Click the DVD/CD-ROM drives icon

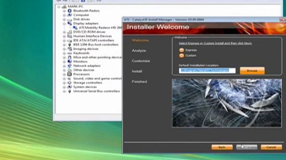tap(70, 32)
